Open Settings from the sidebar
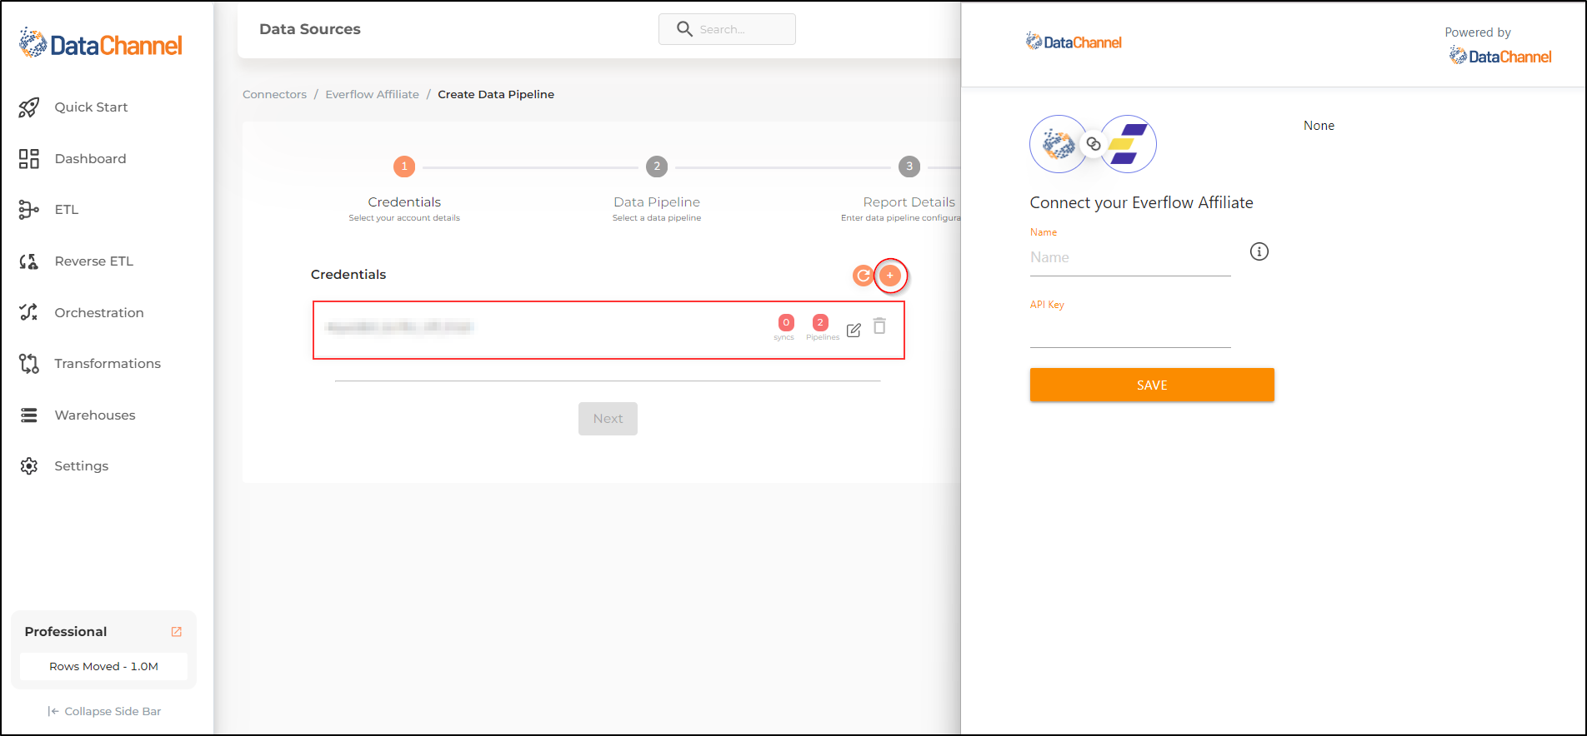Viewport: 1587px width, 736px height. point(81,466)
